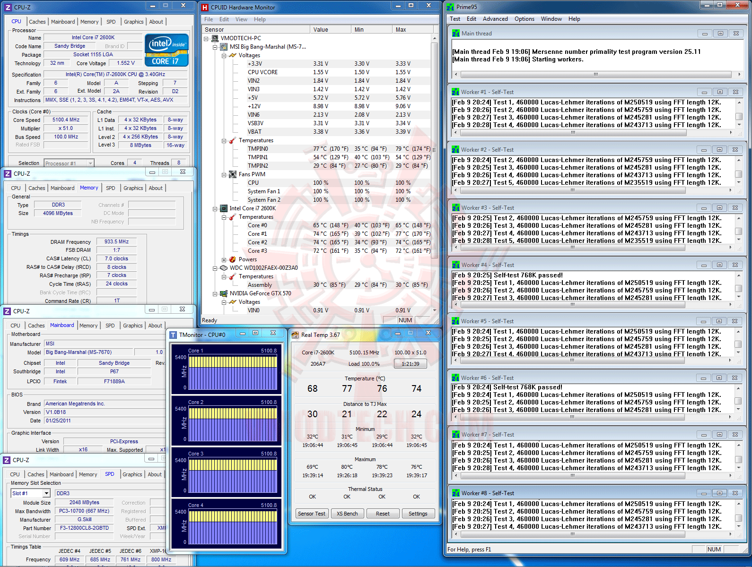752x567 pixels.
Task: Click the Powers flame icon under CPU
Action: tap(233, 259)
